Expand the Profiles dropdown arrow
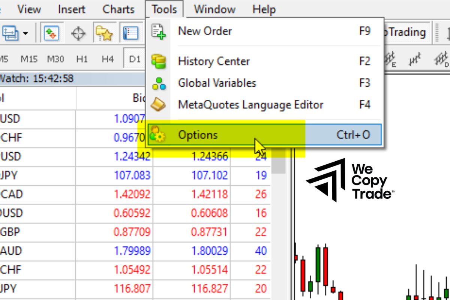The width and height of the screenshot is (450, 300). (x=25, y=33)
